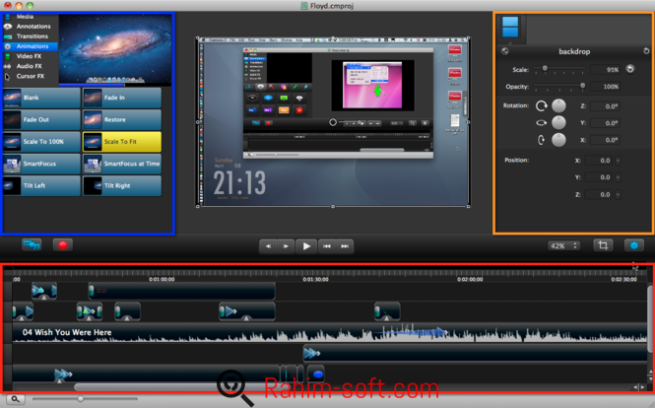Click the Rotation Y degree field
Image resolution: width=655 pixels, height=408 pixels.
point(606,123)
